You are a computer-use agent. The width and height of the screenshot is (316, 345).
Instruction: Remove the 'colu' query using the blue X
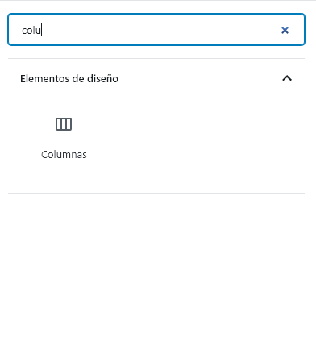pyautogui.click(x=285, y=30)
